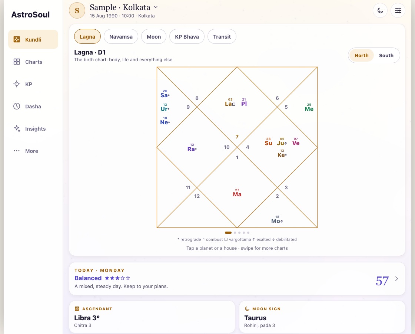This screenshot has height=334, width=415.
Task: Click the Charts sidebar label
Action: [x=34, y=62]
